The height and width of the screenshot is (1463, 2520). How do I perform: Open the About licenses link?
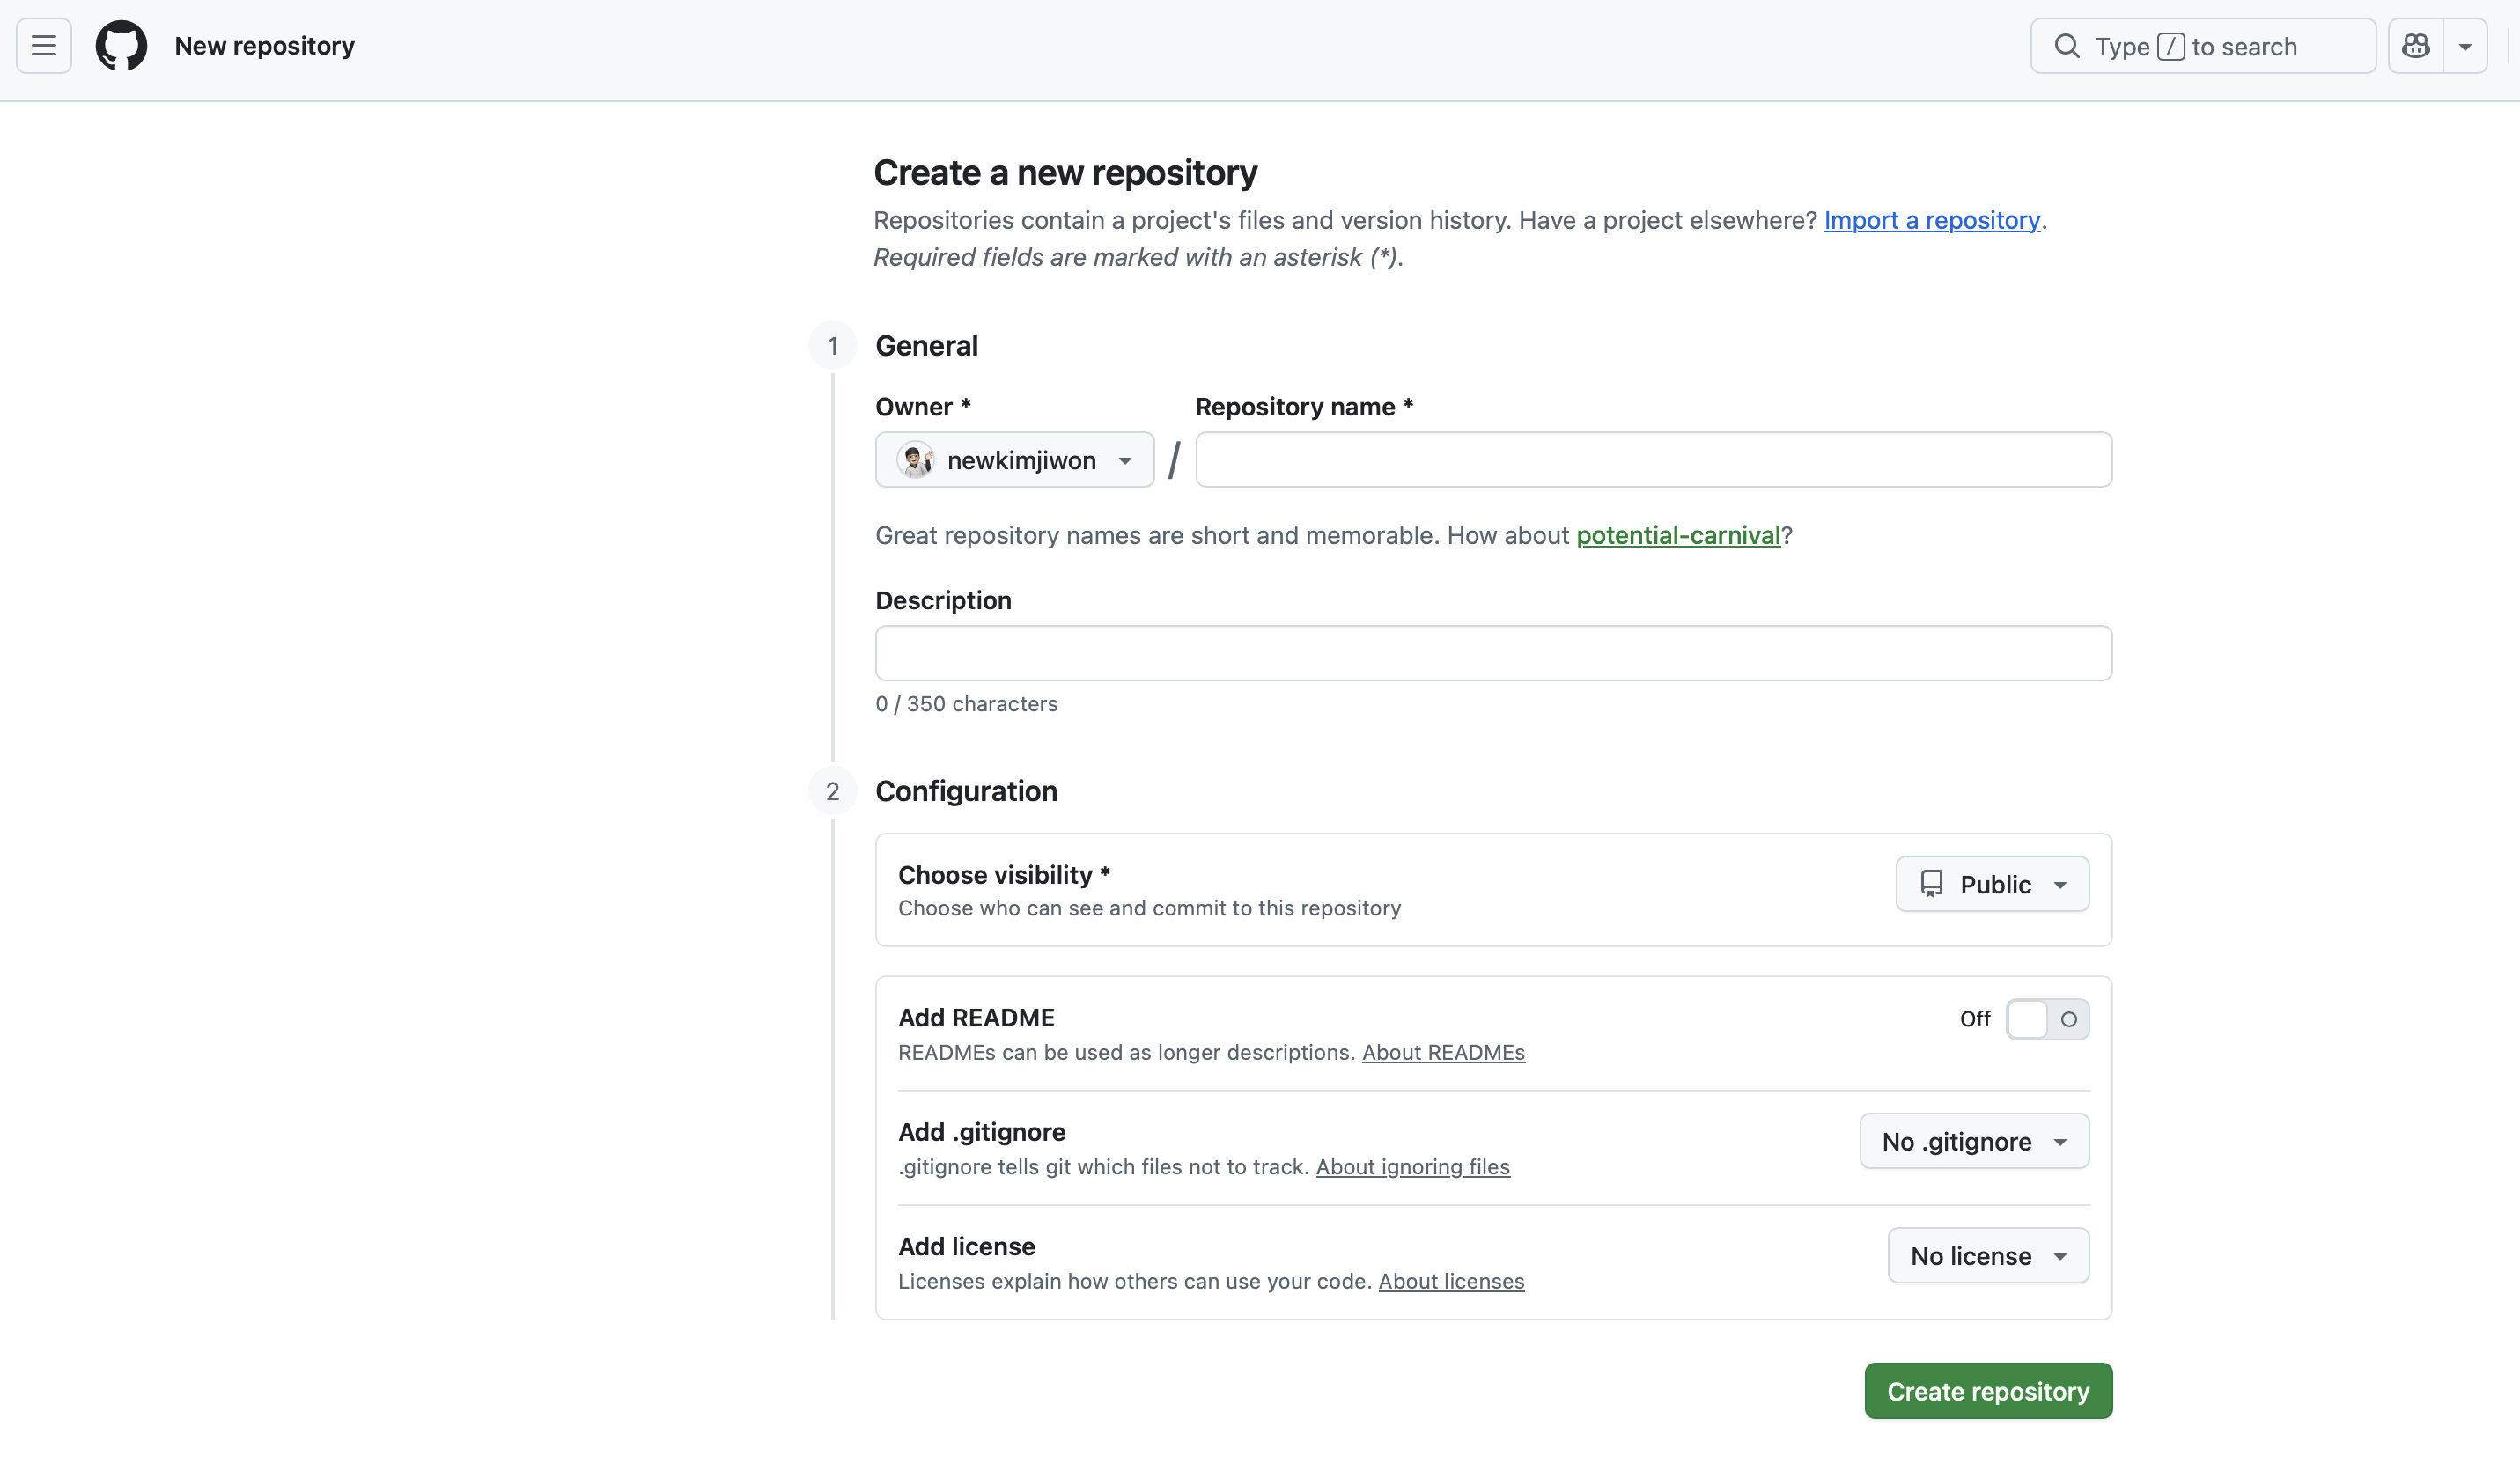click(1451, 1281)
